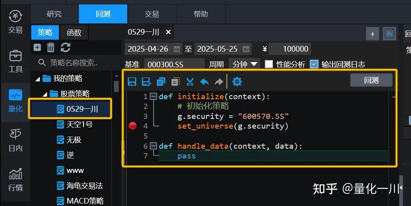Open the 行情 chart sidebar icon
This screenshot has height=206, width=411.
pyautogui.click(x=15, y=180)
